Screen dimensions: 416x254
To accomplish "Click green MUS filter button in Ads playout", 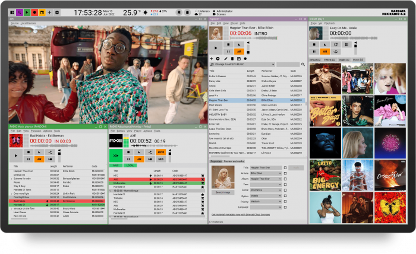I will 116,166.
